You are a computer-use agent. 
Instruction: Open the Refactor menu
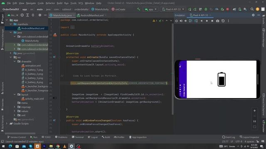click(x=50, y=3)
